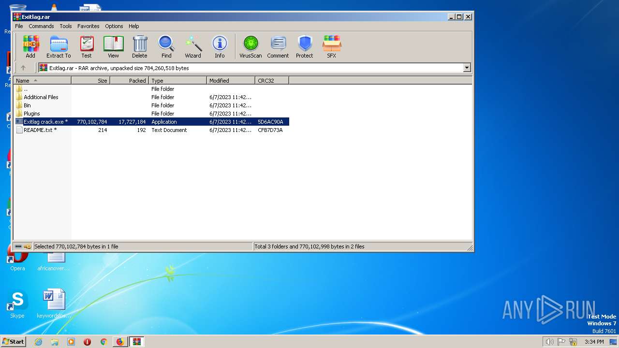Viewport: 619px width, 348px height.
Task: Click the Add toolbar icon
Action: 30,47
